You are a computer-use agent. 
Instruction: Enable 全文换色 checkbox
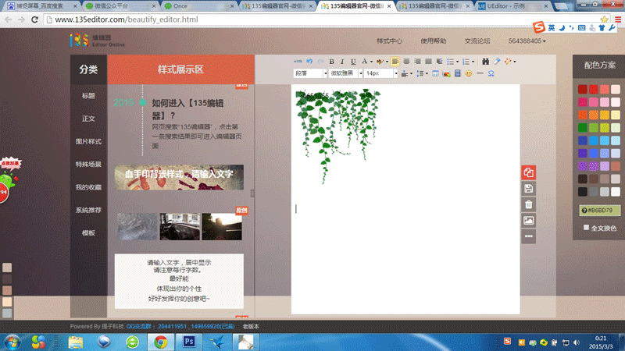586,228
